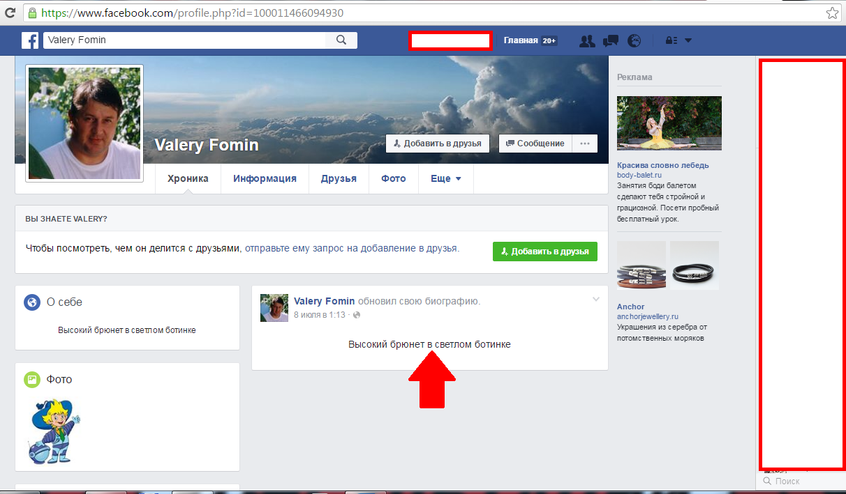Click the ballet ad image
The height and width of the screenshot is (494, 846).
pyautogui.click(x=669, y=123)
